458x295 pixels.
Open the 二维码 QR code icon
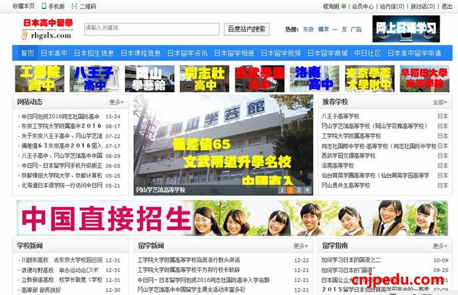tap(75, 6)
